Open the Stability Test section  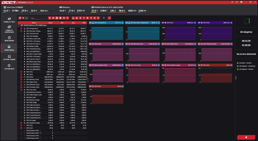click(9, 20)
